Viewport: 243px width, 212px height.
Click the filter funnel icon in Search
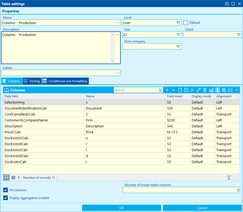(x=160, y=90)
